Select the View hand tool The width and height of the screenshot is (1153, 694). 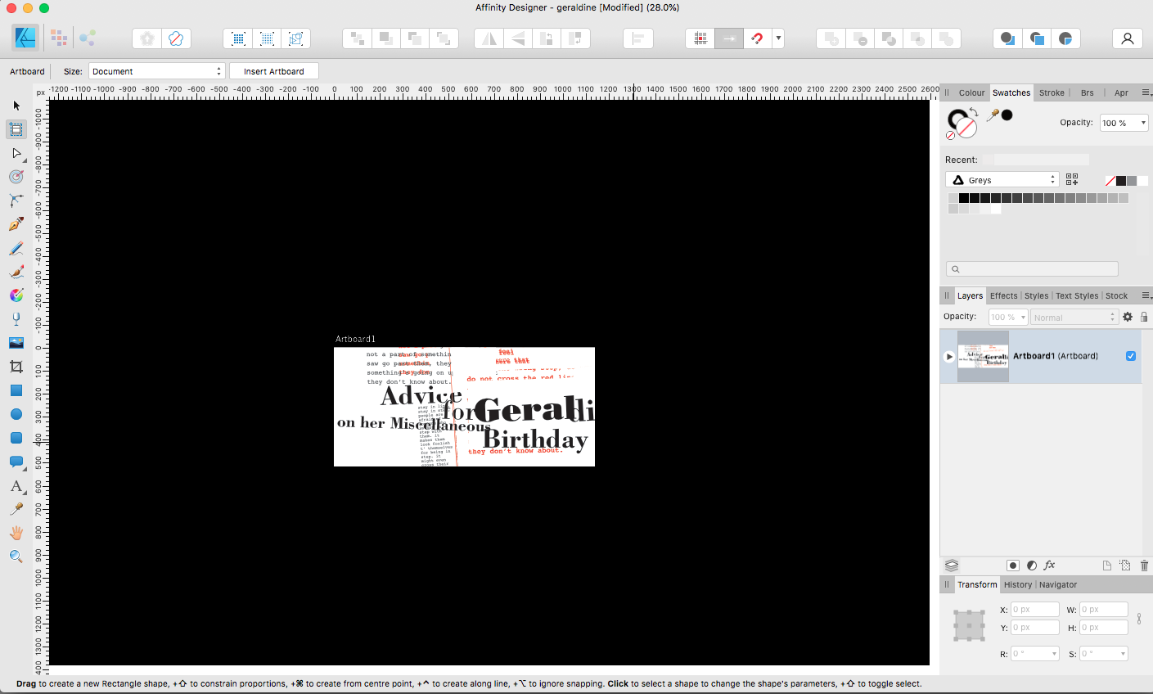(16, 533)
